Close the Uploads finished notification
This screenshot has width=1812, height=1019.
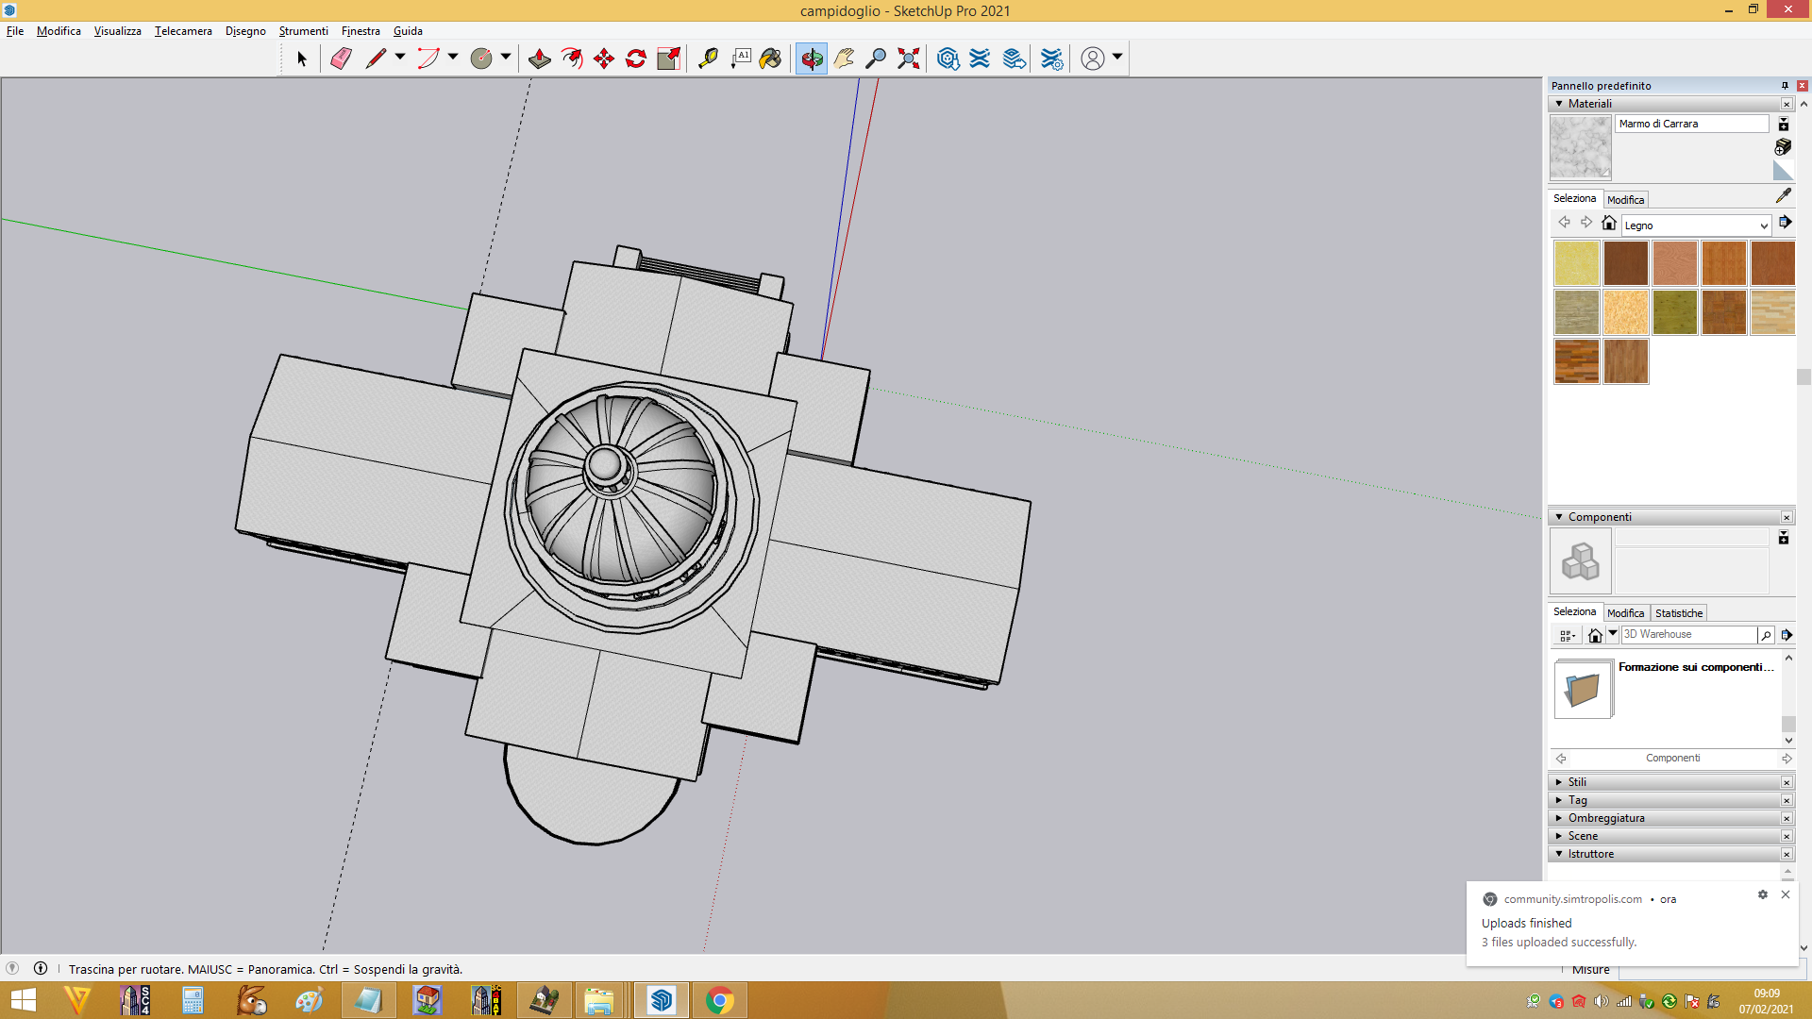pyautogui.click(x=1786, y=894)
